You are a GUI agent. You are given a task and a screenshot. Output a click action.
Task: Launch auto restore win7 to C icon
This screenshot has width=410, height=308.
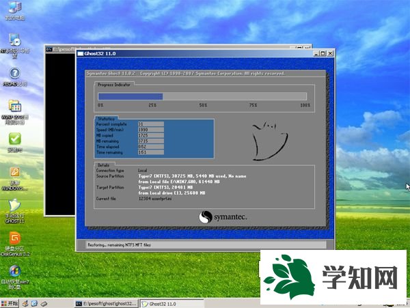(x=14, y=277)
